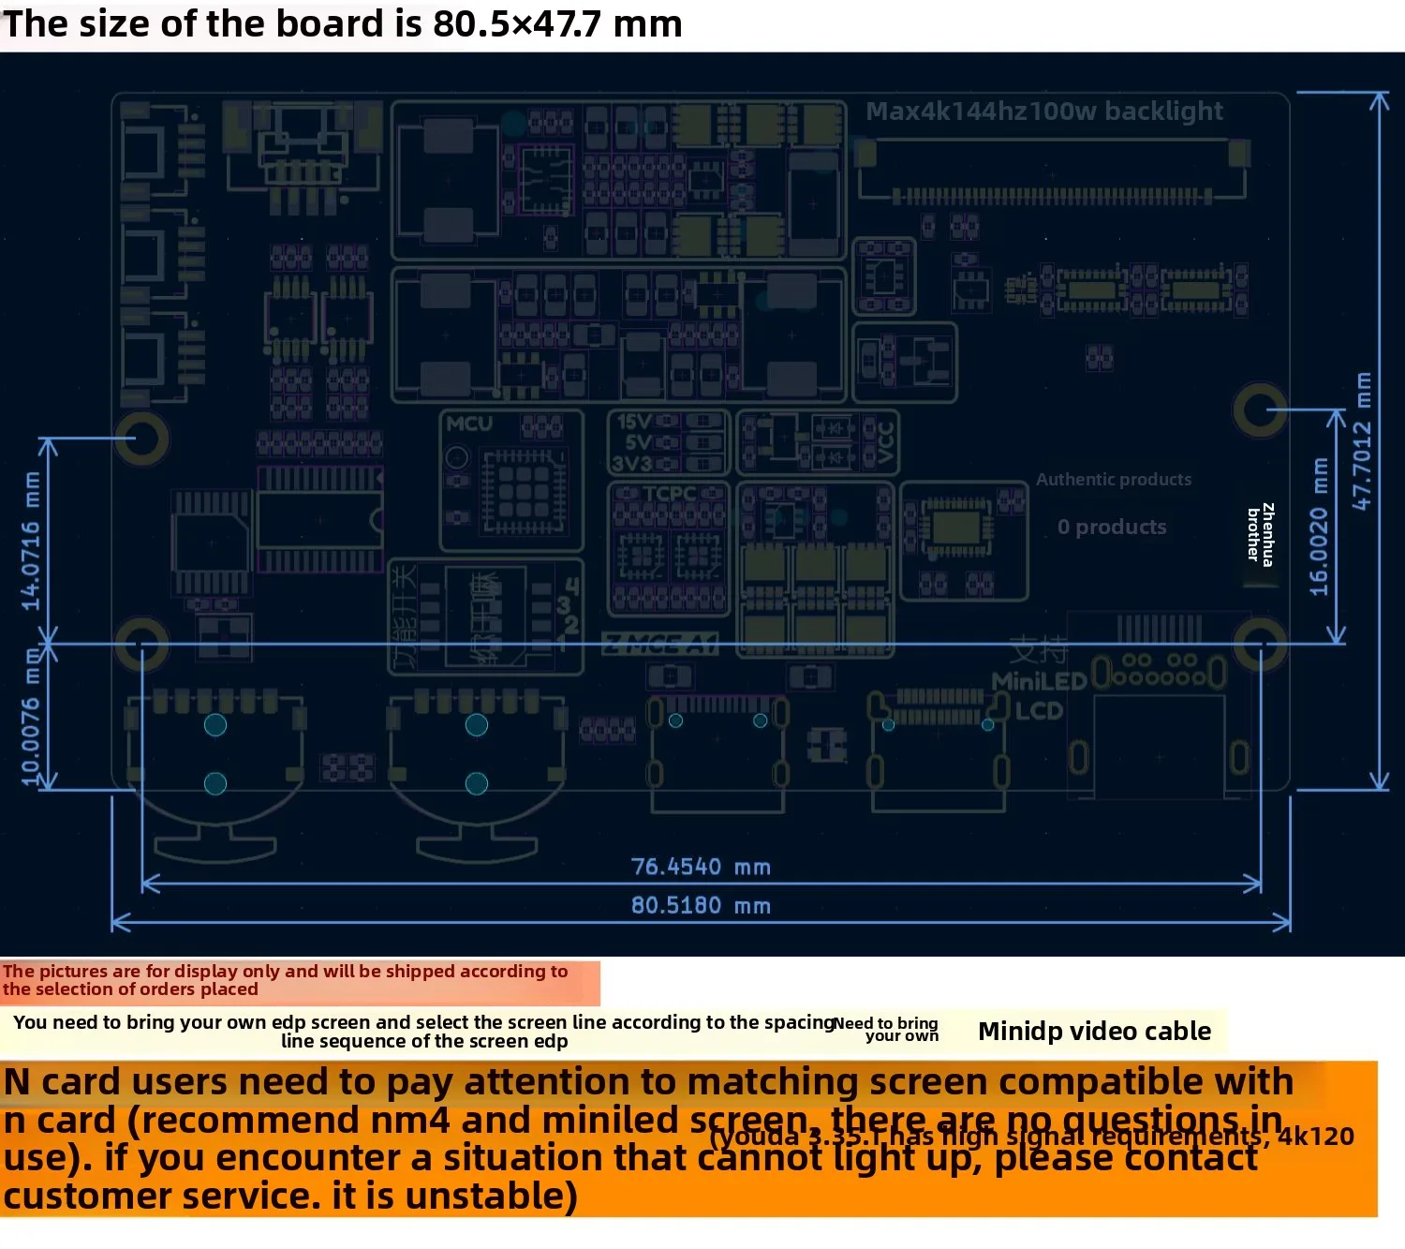Click the MCU chip label on the board
The width and height of the screenshot is (1405, 1249).
[469, 424]
